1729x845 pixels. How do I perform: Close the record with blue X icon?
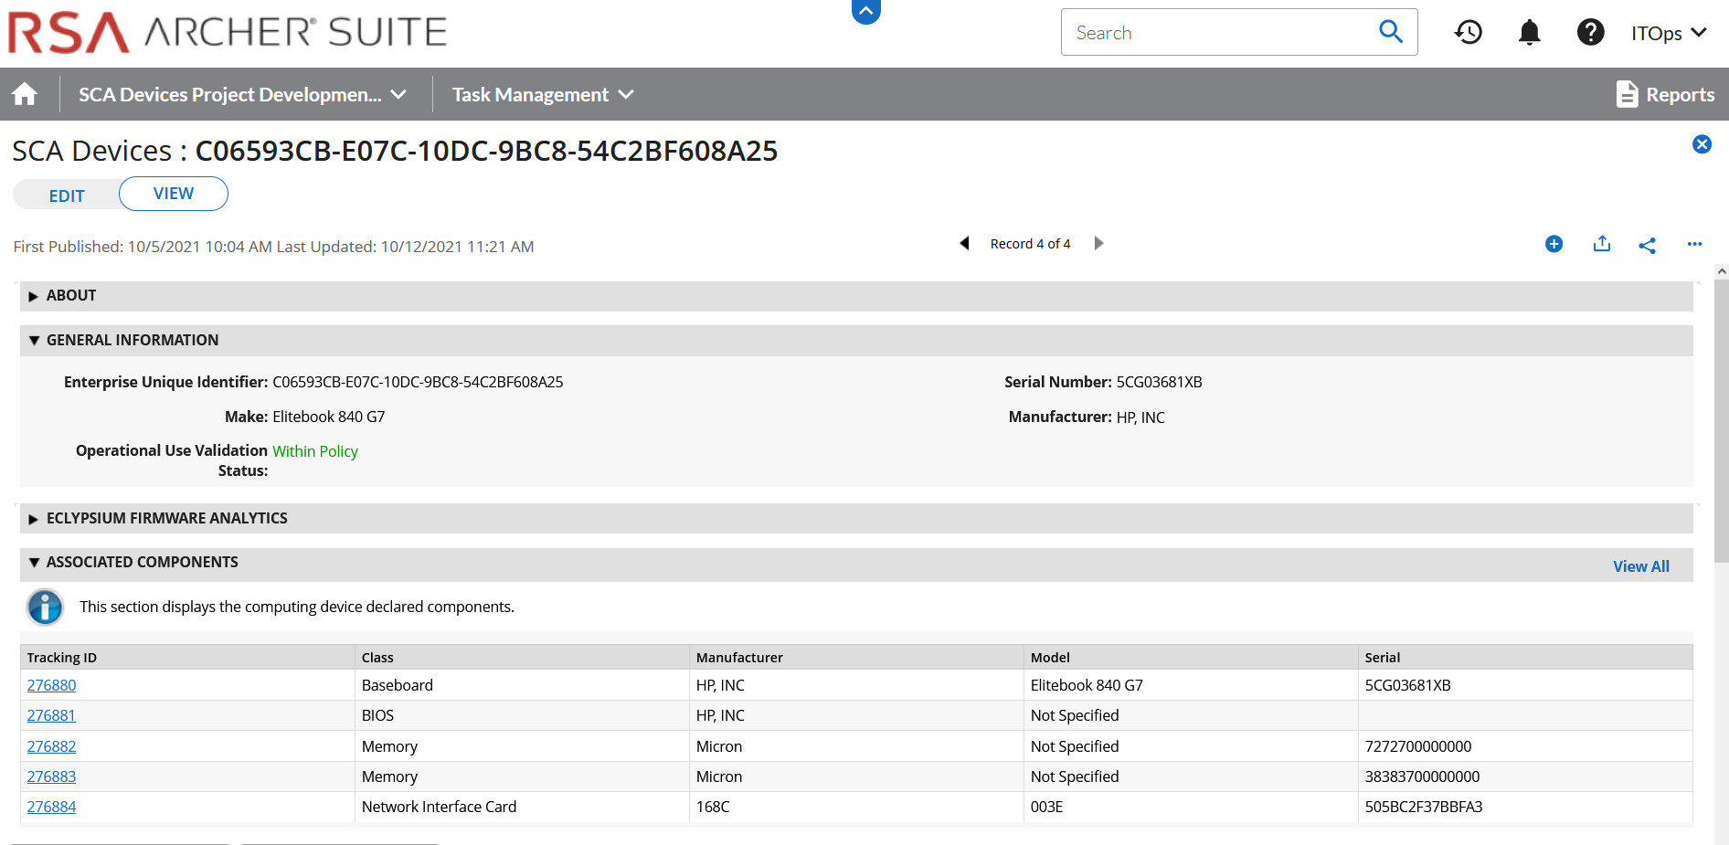point(1702,144)
